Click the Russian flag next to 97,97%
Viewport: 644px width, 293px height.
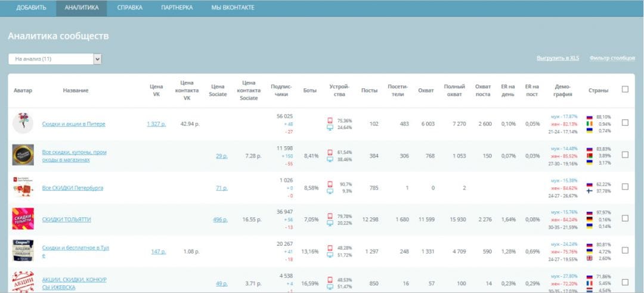pos(590,213)
